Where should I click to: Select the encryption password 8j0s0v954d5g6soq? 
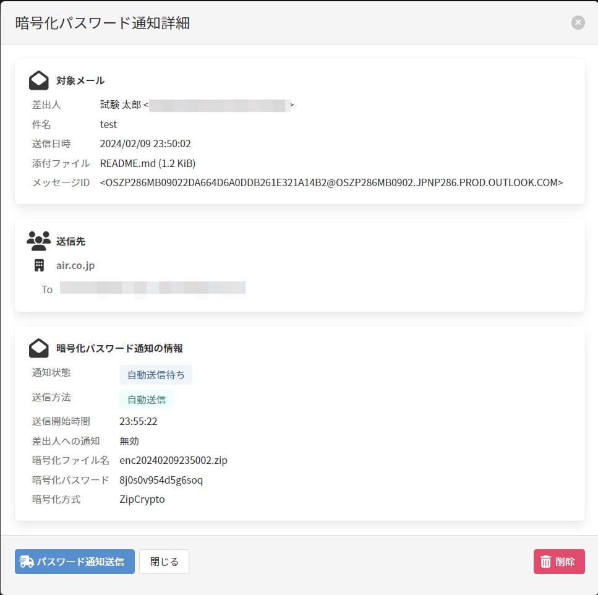click(x=161, y=480)
